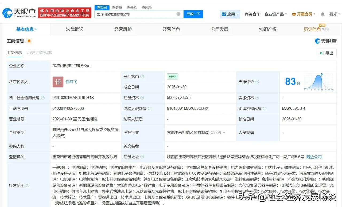
Task: Click help icon next to 天眼评分
Action: (x=257, y=82)
